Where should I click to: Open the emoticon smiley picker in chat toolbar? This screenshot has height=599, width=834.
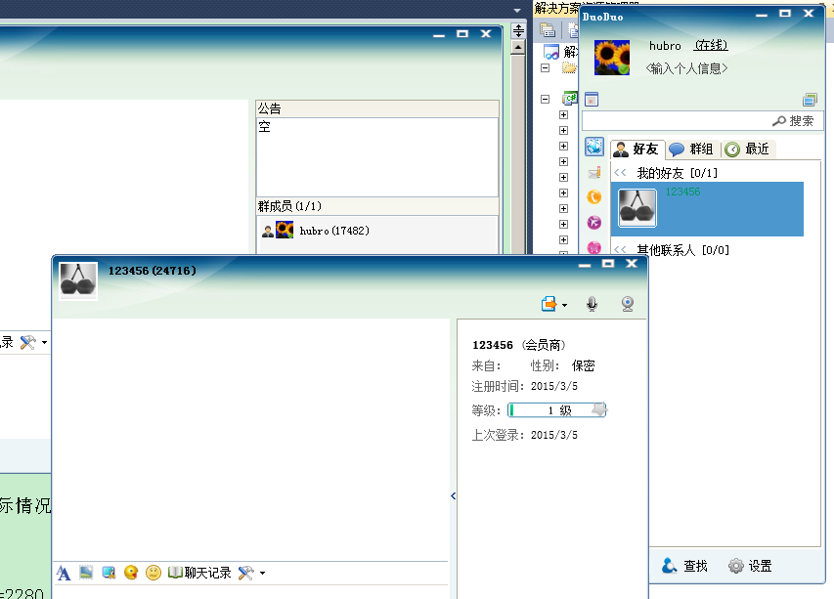point(154,573)
